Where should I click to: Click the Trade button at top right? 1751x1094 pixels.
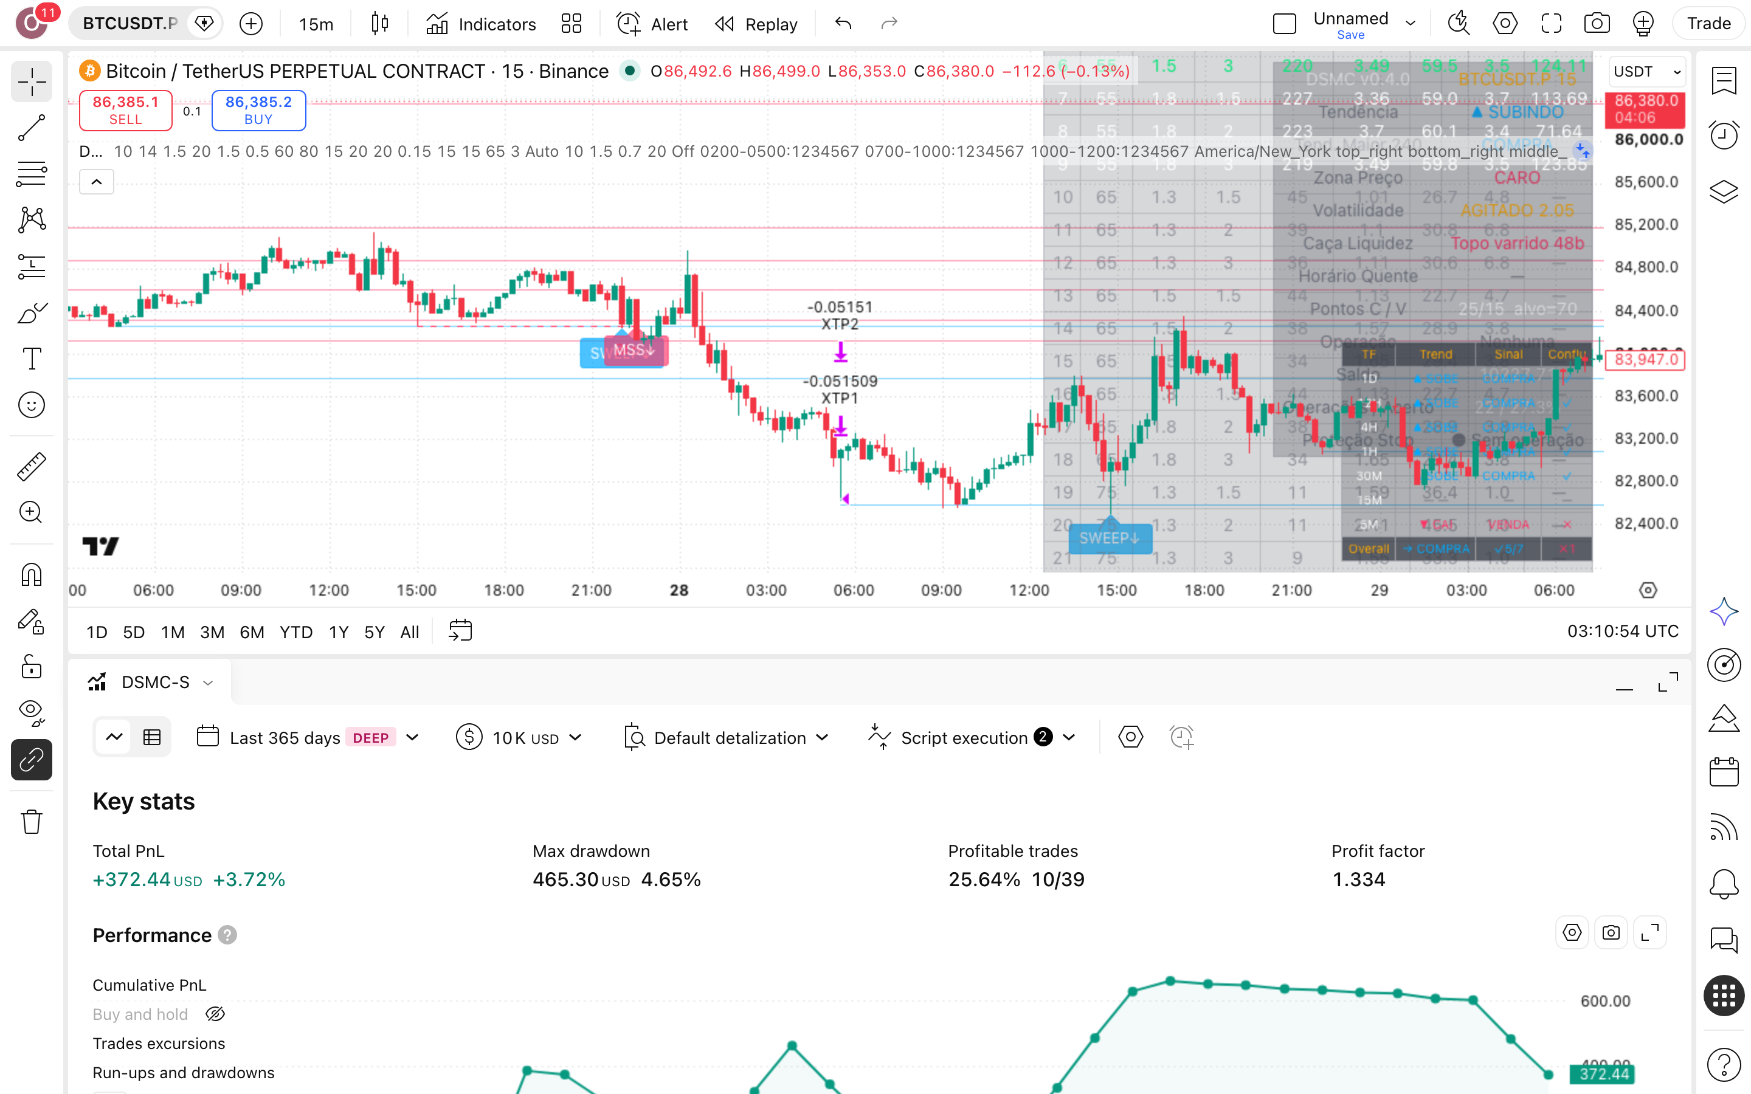click(1708, 24)
